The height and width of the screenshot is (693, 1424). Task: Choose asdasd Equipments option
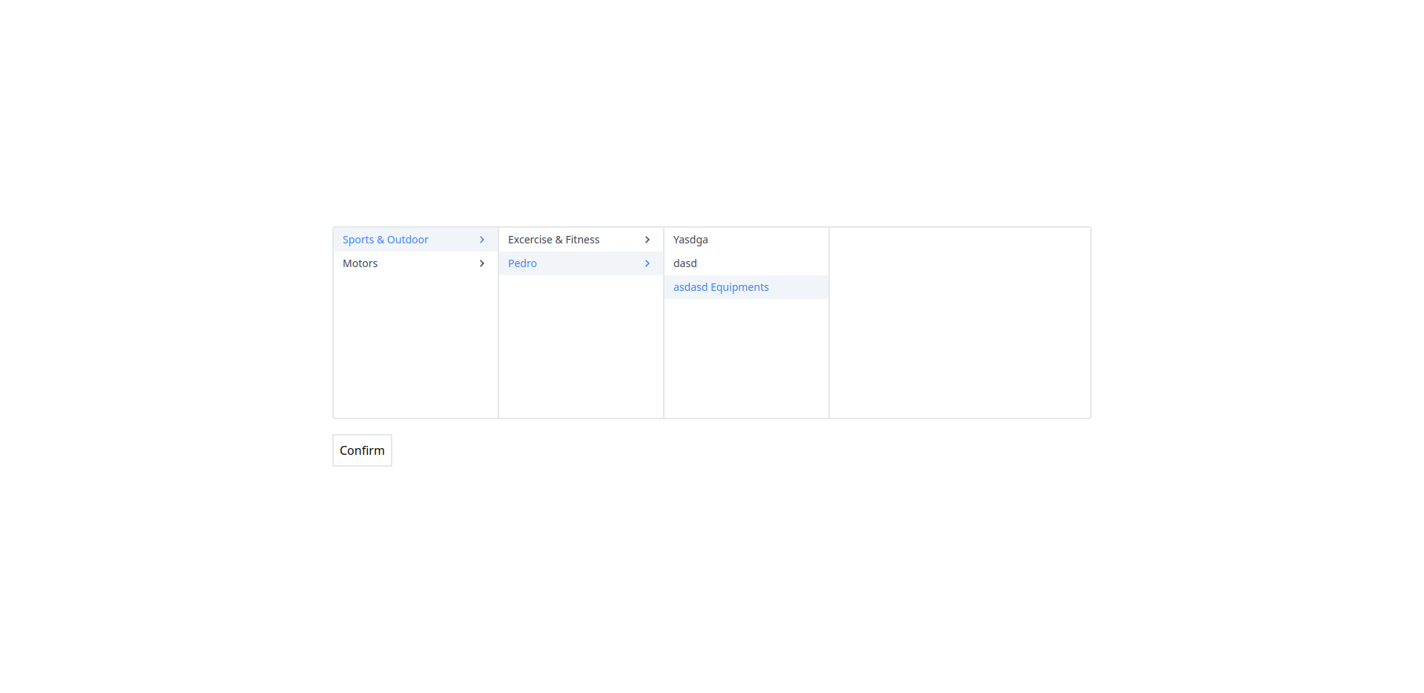tap(746, 287)
